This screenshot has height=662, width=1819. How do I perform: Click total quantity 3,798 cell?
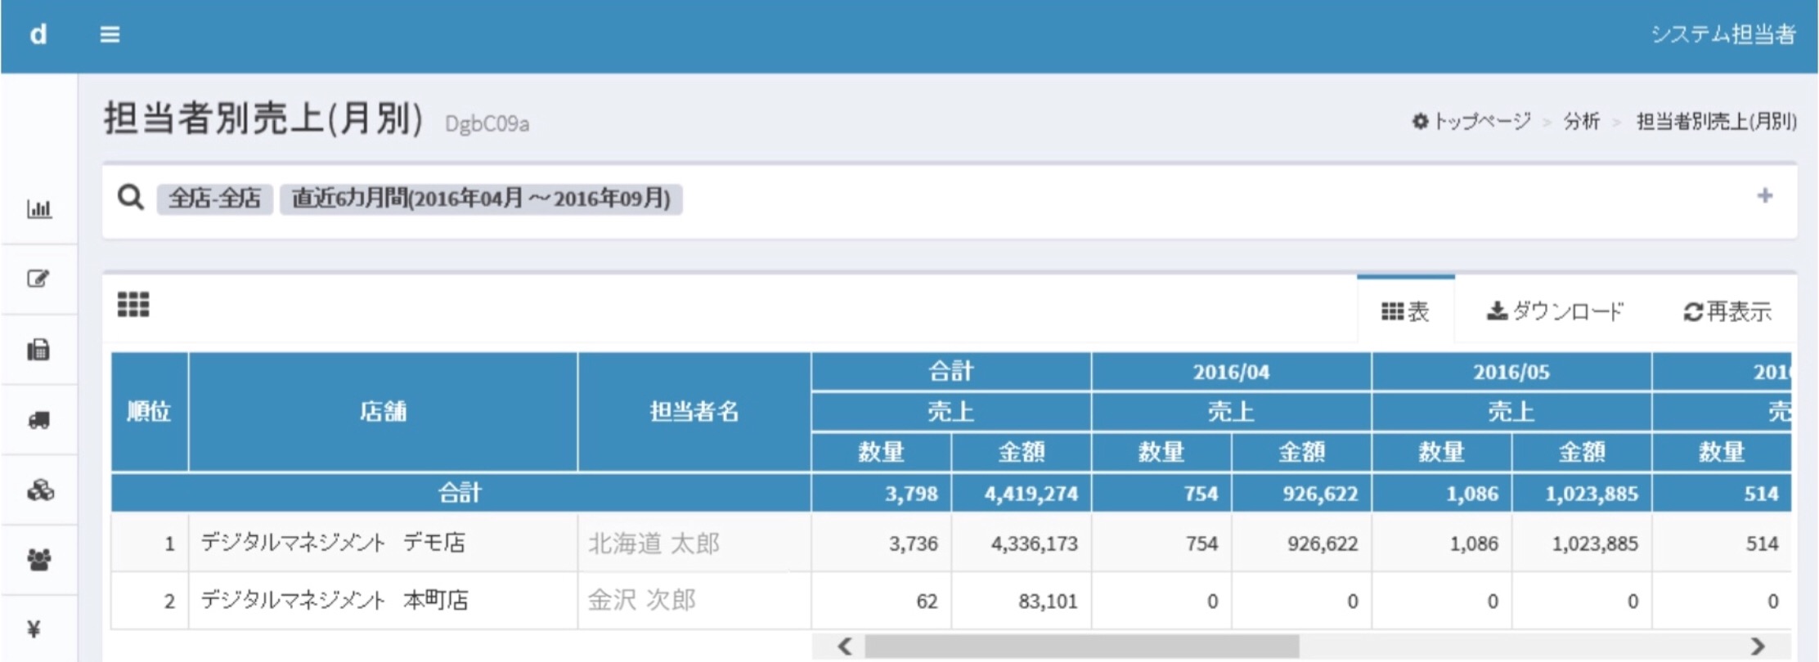881,494
